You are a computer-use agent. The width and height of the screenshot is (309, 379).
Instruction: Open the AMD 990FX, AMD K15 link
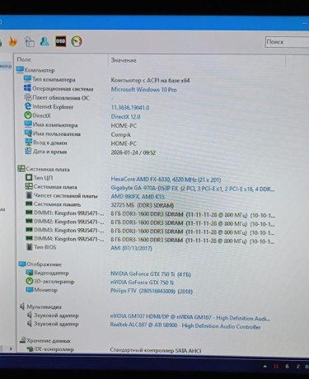click(138, 197)
